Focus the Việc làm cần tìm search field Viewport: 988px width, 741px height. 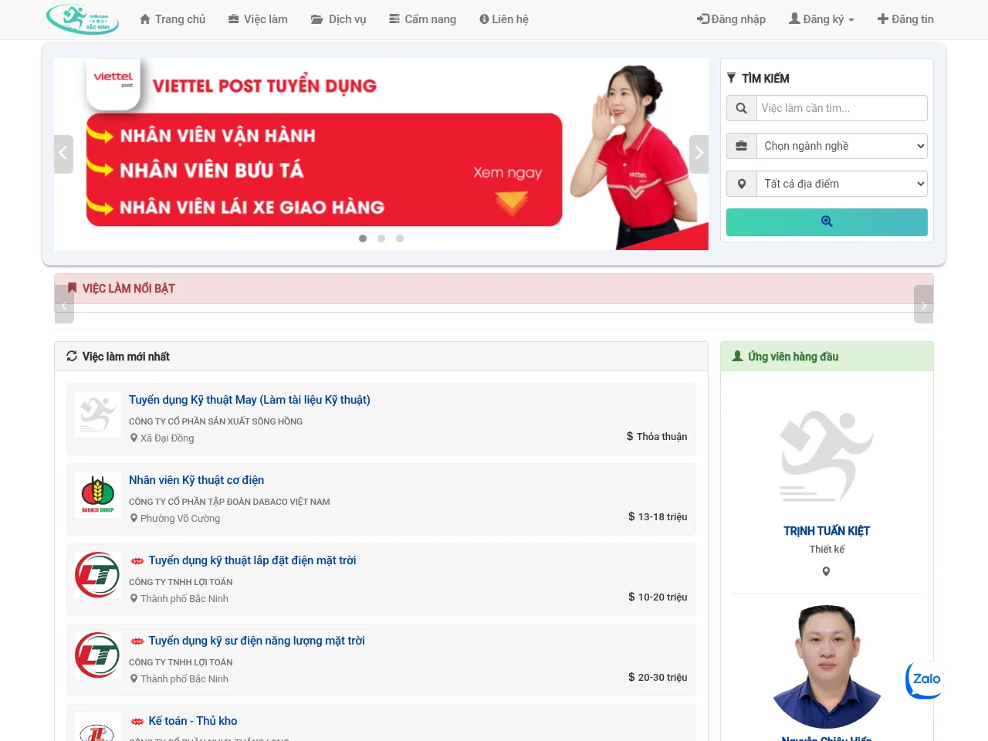click(x=842, y=108)
